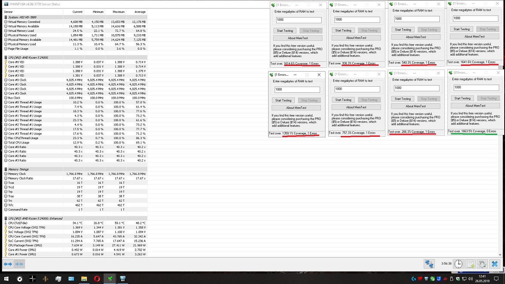Switch to MemTest via green taskbar icon

[110, 279]
